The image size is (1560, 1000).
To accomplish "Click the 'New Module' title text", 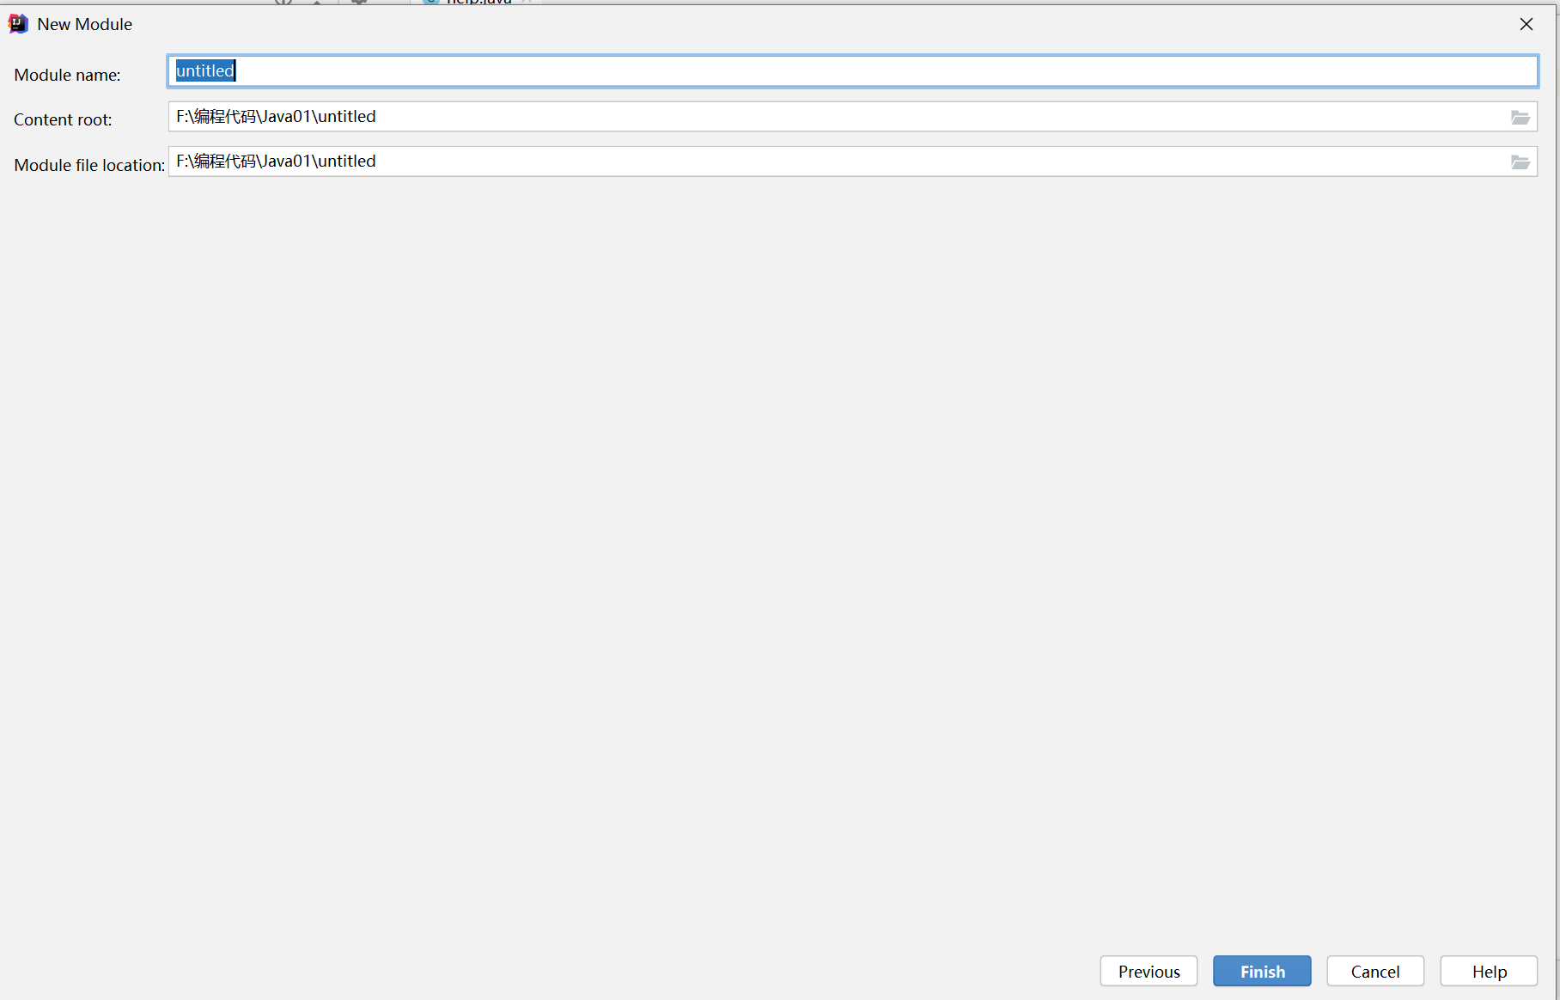I will click(84, 24).
